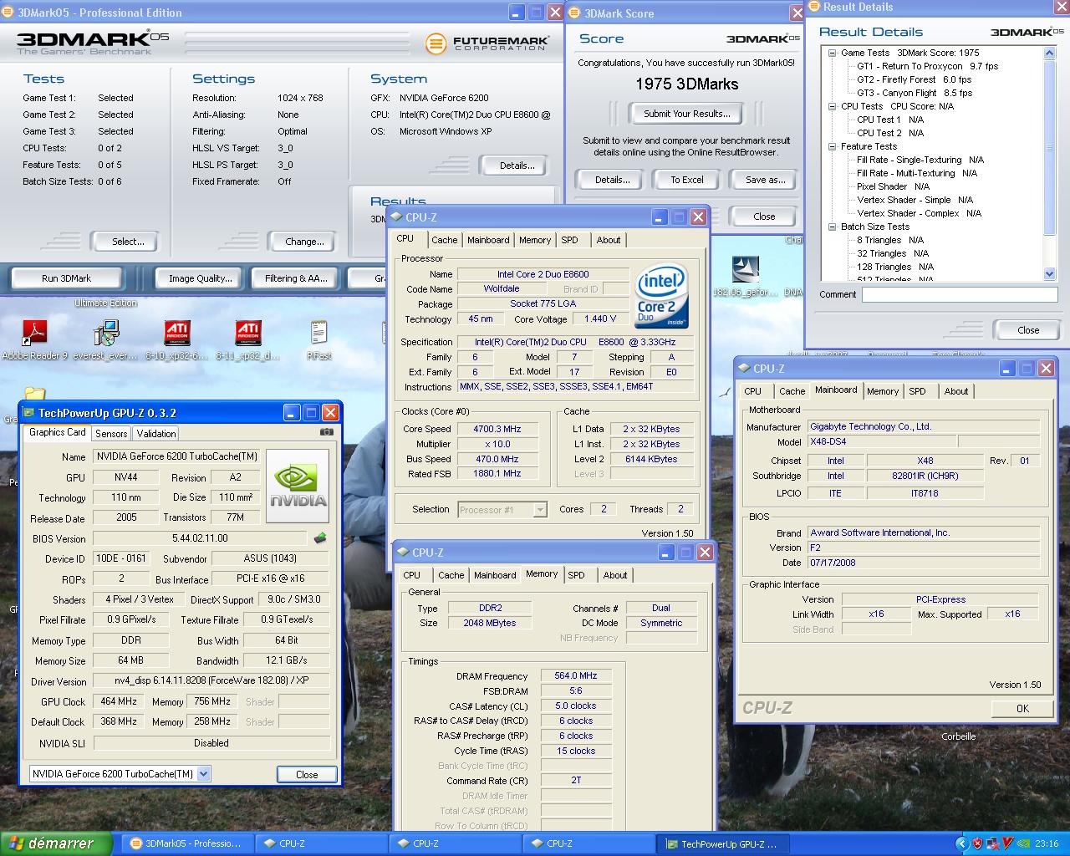
Task: Switch to the Validation tab in GPU-Z
Action: [x=156, y=433]
